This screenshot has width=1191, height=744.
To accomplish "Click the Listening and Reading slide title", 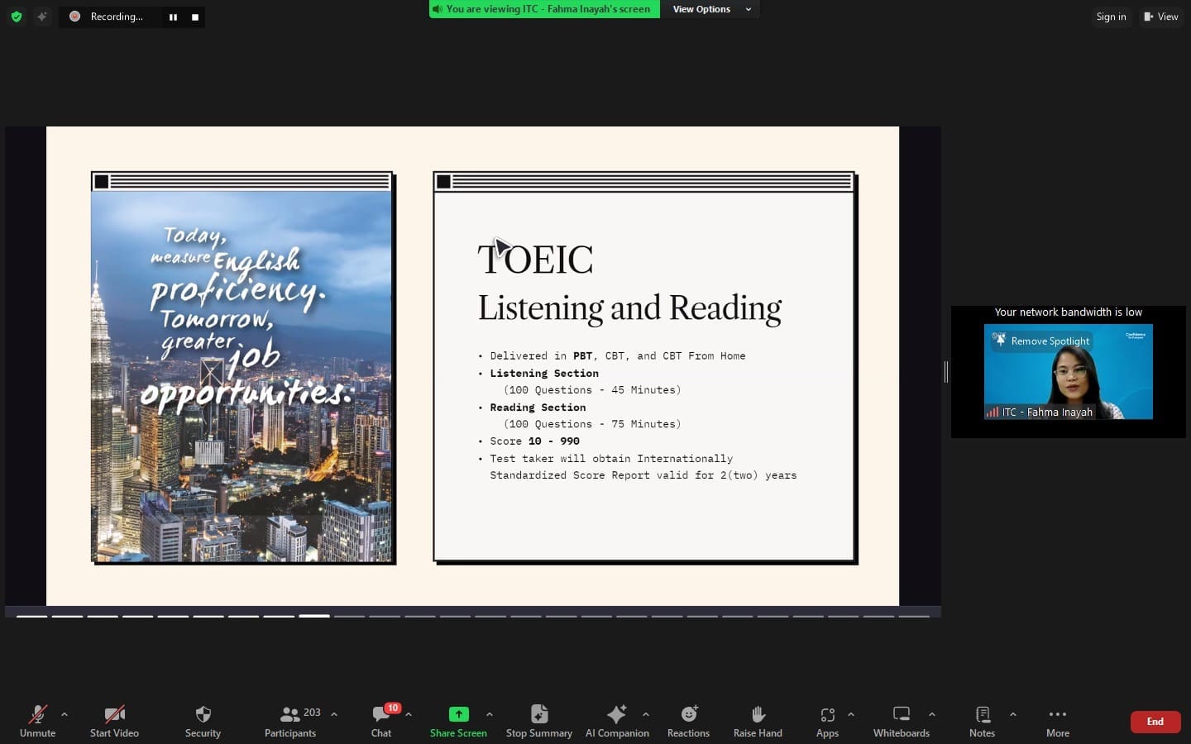I will coord(629,308).
